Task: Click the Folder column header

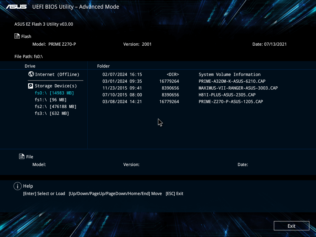Action: pyautogui.click(x=103, y=66)
